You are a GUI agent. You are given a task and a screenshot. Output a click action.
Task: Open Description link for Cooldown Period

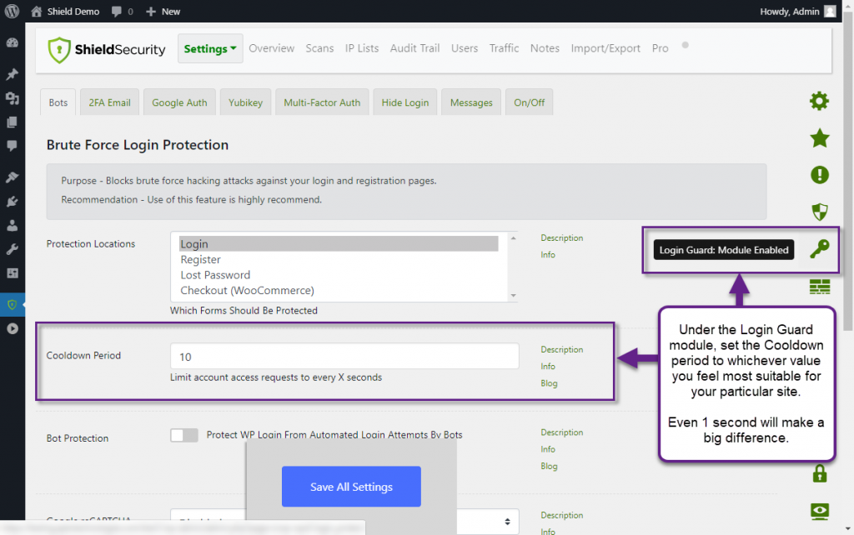tap(561, 349)
